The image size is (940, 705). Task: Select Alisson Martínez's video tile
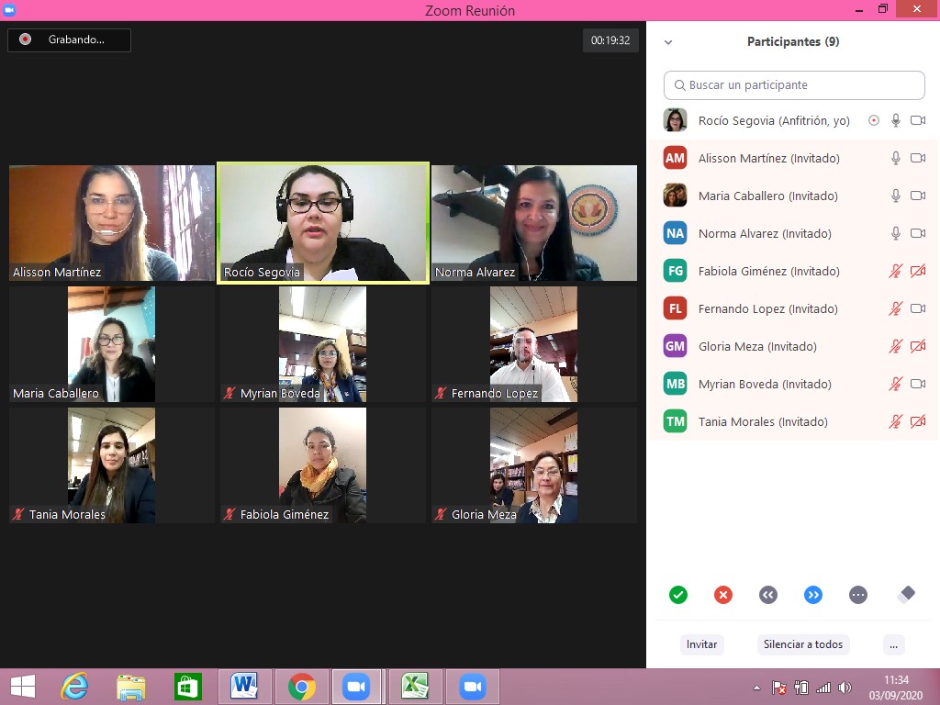[x=111, y=223]
